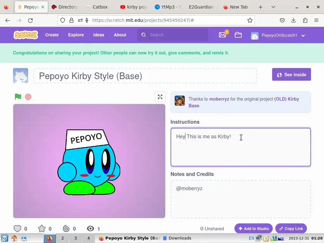Click microphone permission icon in address bar
The image size is (324, 243).
click(x=87, y=20)
